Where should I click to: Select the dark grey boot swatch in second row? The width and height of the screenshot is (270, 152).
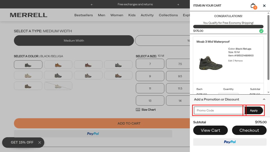coord(58,75)
